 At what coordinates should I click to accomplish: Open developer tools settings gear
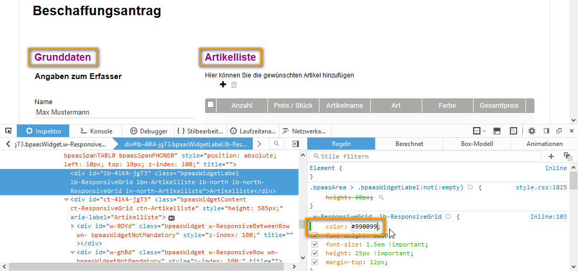[531, 131]
